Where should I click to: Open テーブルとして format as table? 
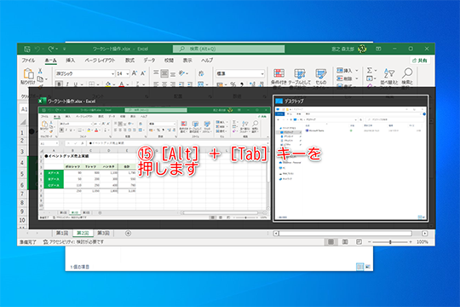tap(300, 78)
